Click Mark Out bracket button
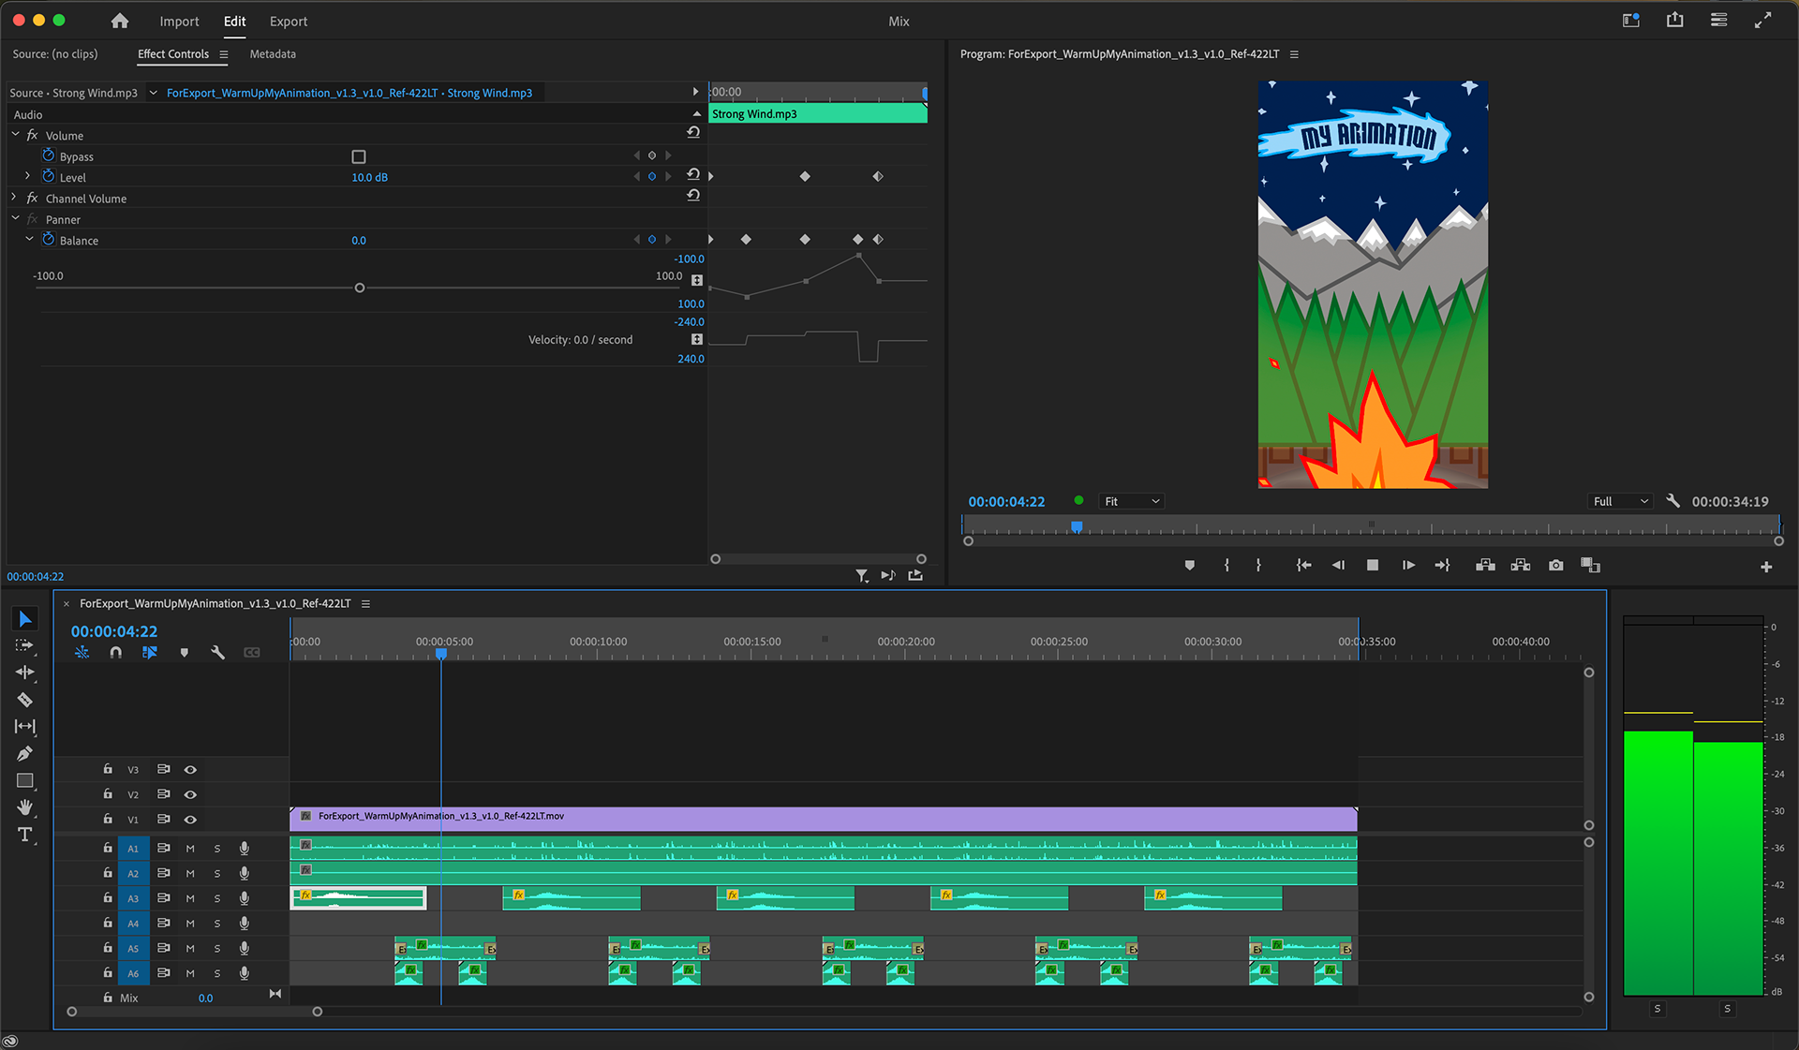The height and width of the screenshot is (1050, 1799). click(1258, 566)
